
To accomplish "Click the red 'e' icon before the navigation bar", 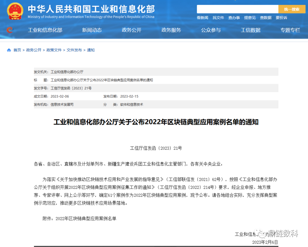I will pos(9,30).
